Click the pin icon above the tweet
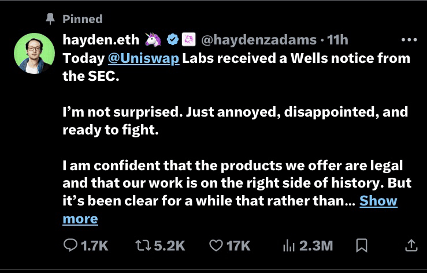This screenshot has height=273, width=427. click(50, 19)
